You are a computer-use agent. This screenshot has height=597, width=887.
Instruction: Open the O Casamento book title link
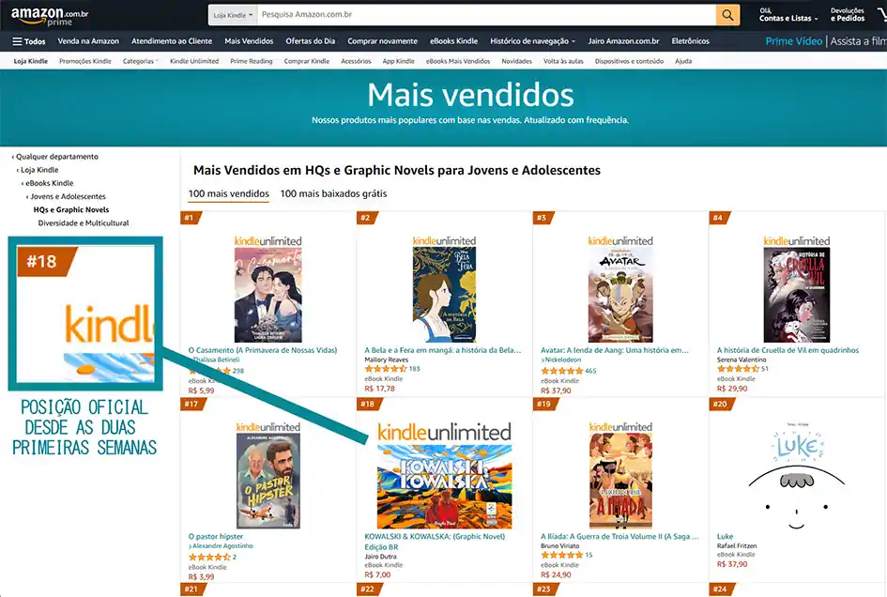[263, 350]
